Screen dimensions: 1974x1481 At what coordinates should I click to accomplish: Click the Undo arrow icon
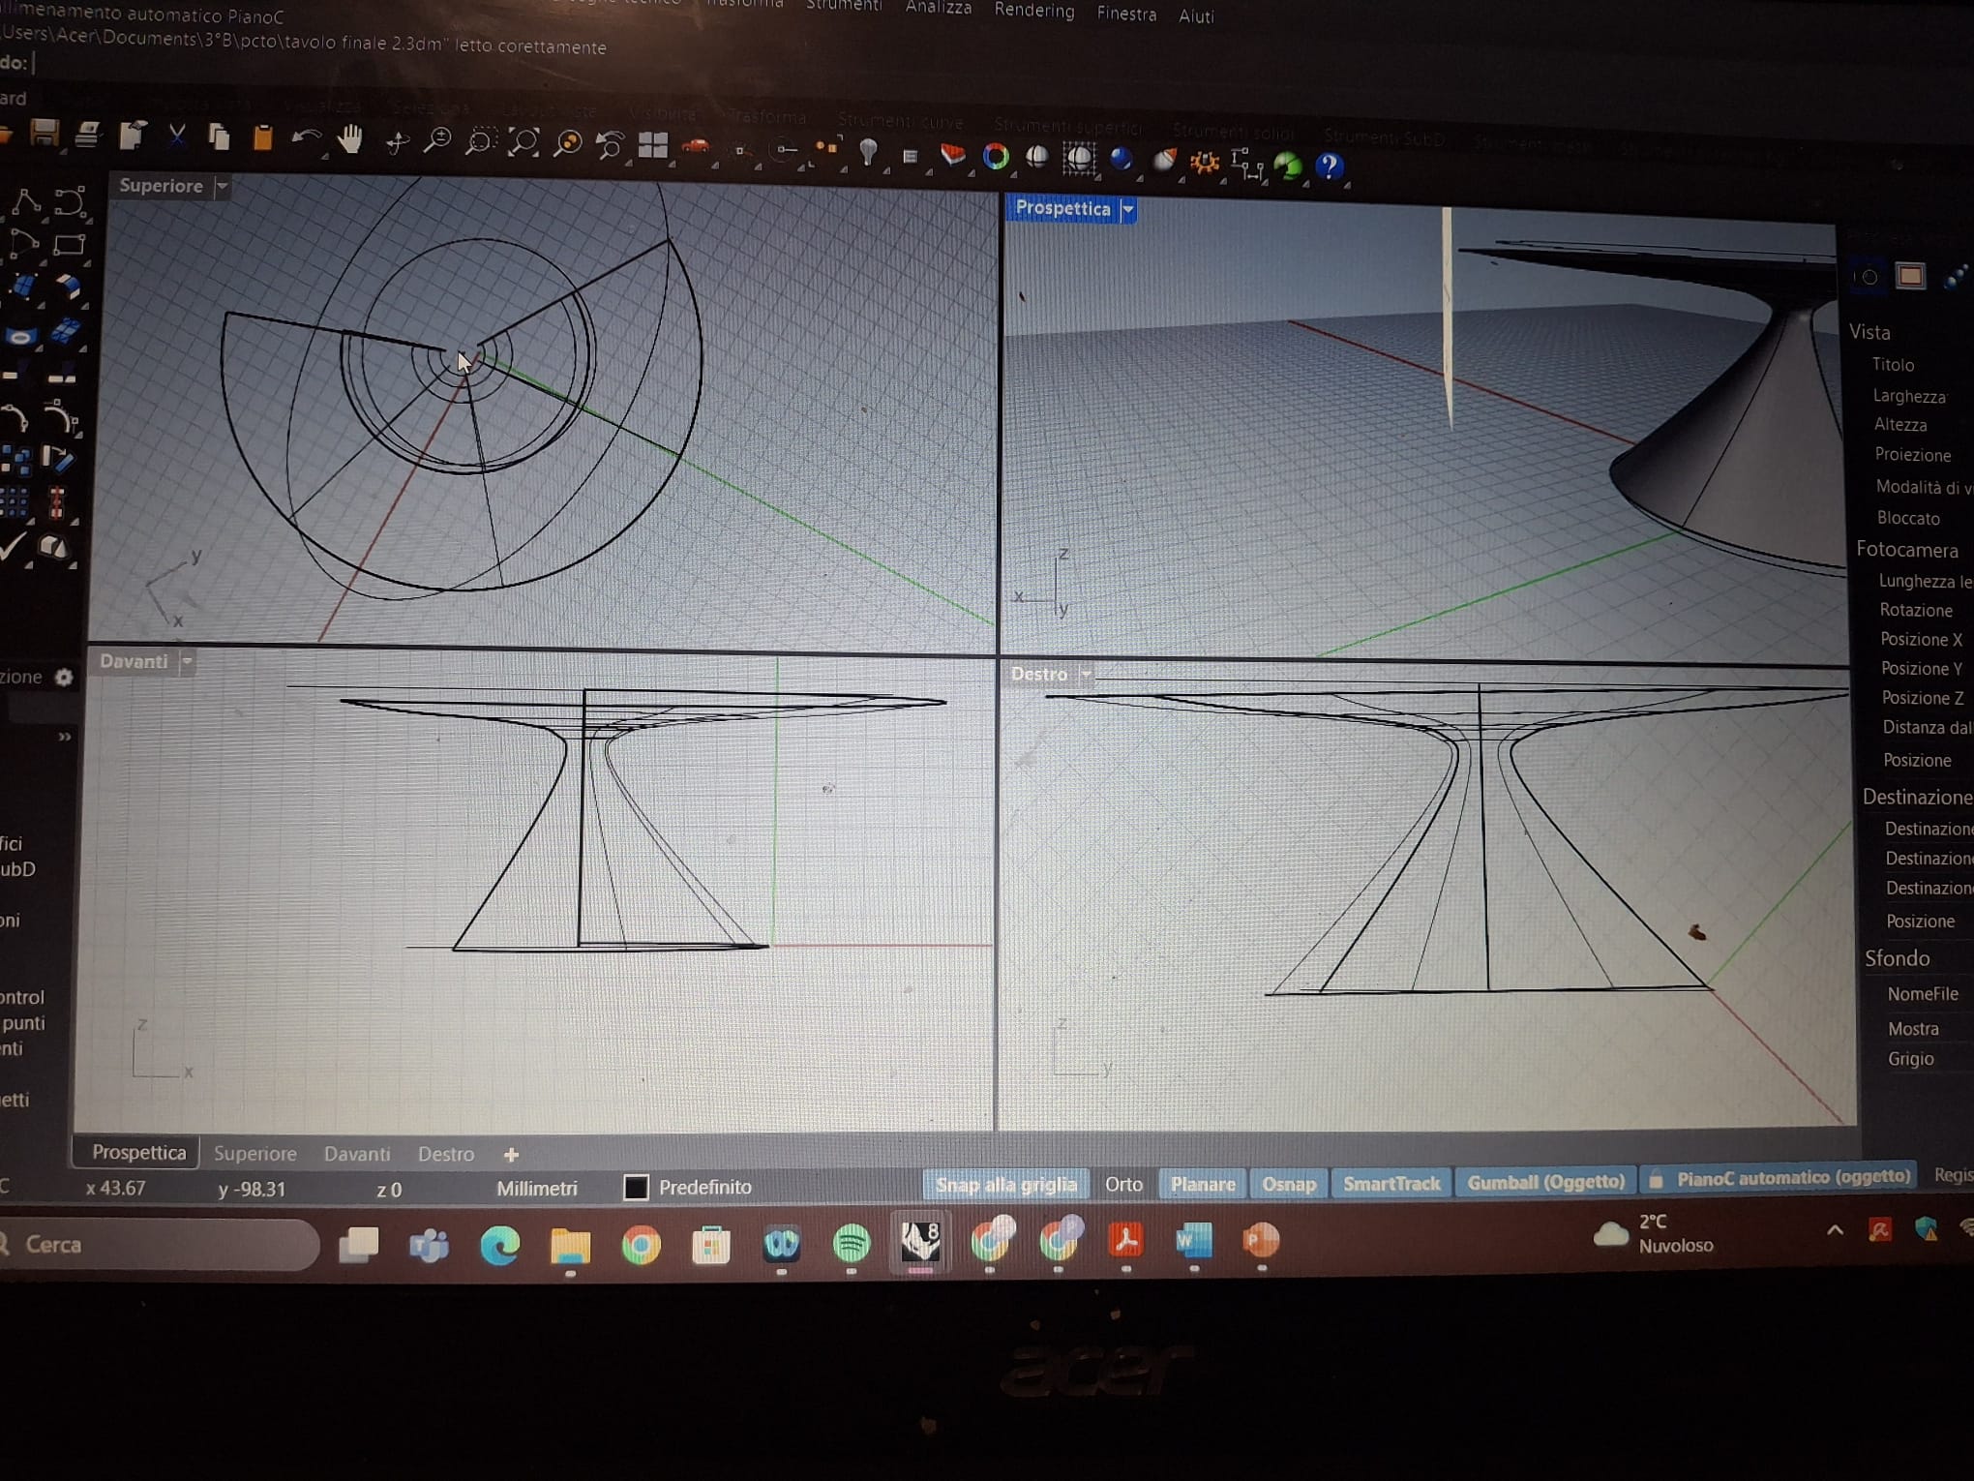pos(306,138)
